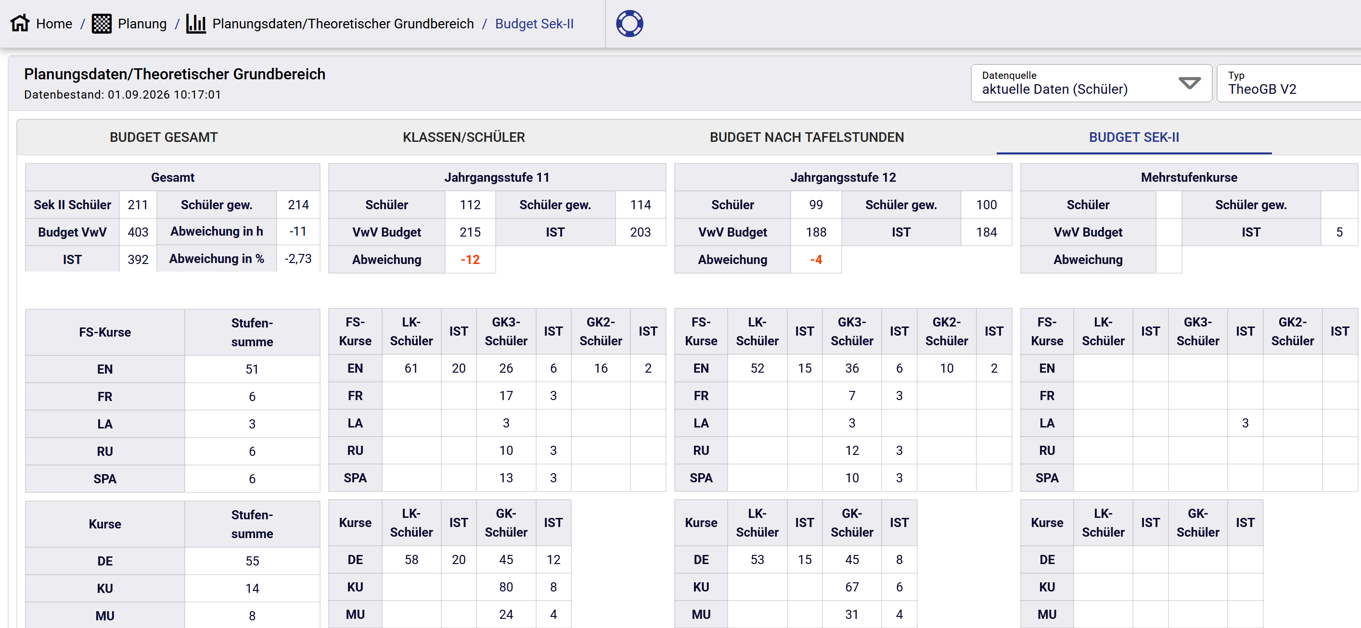Open the Datenquelle aktuelle Daten selector
1361x628 pixels.
(x=1091, y=83)
